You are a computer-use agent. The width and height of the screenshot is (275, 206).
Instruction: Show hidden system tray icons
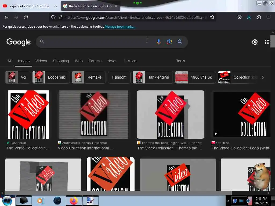coord(228,201)
